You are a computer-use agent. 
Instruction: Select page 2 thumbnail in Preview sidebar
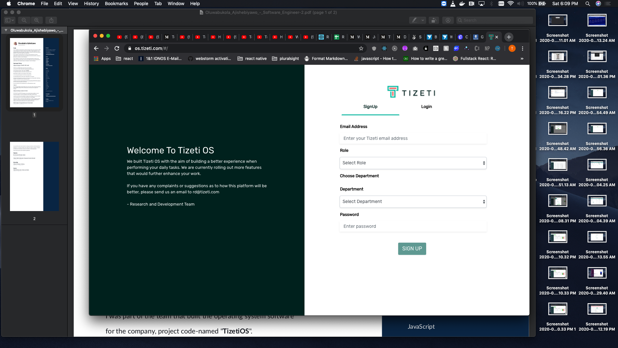point(34,176)
